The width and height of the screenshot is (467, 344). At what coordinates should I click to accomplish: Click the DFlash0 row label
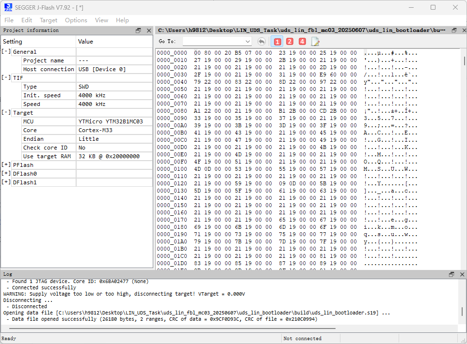(x=25, y=174)
